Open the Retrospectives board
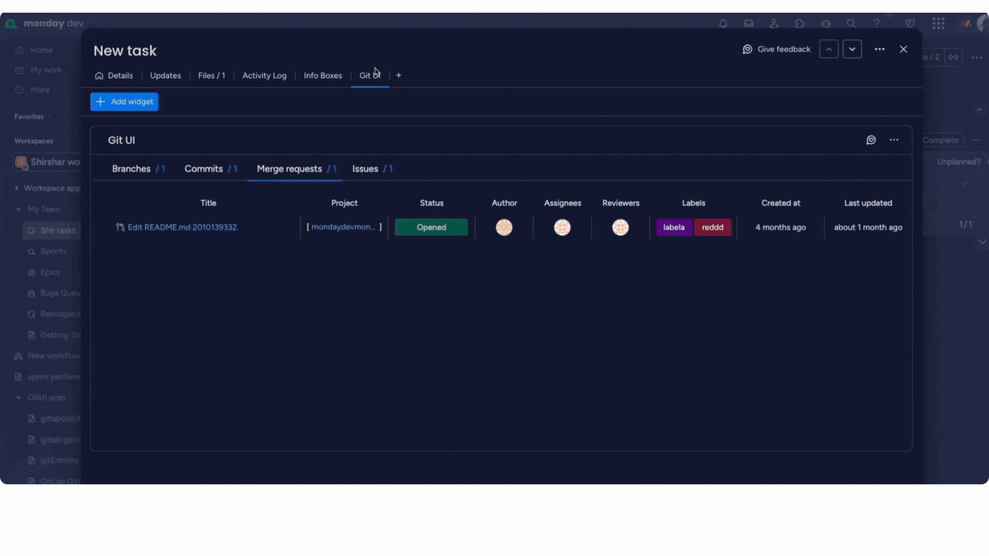 (x=54, y=314)
